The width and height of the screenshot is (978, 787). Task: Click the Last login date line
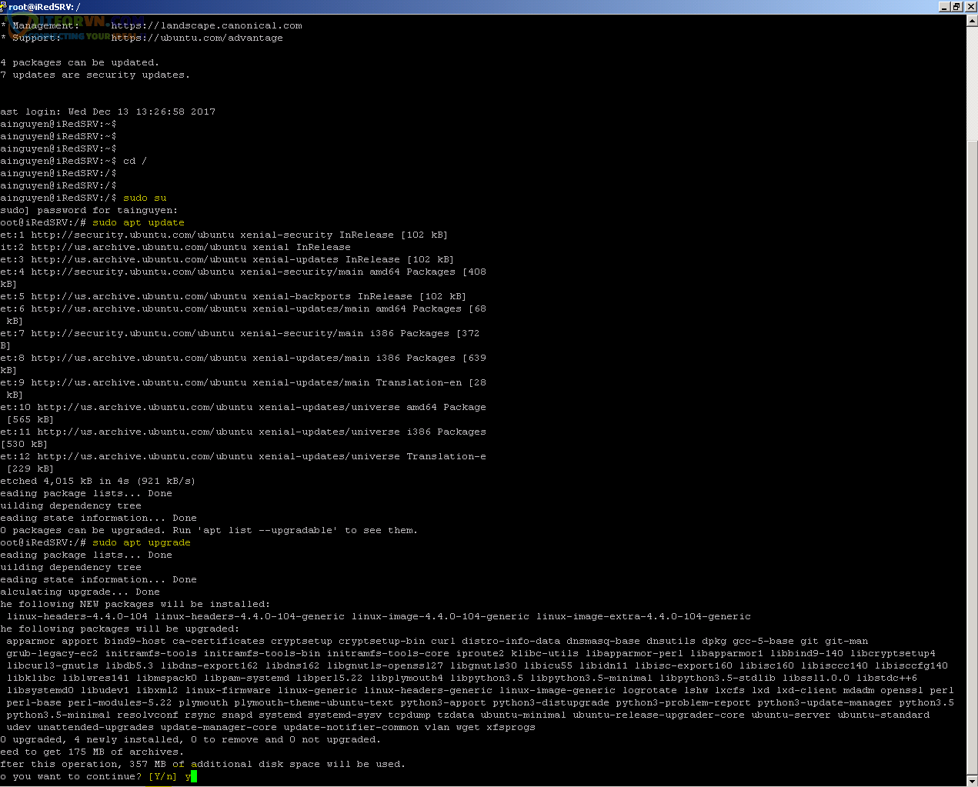108,112
